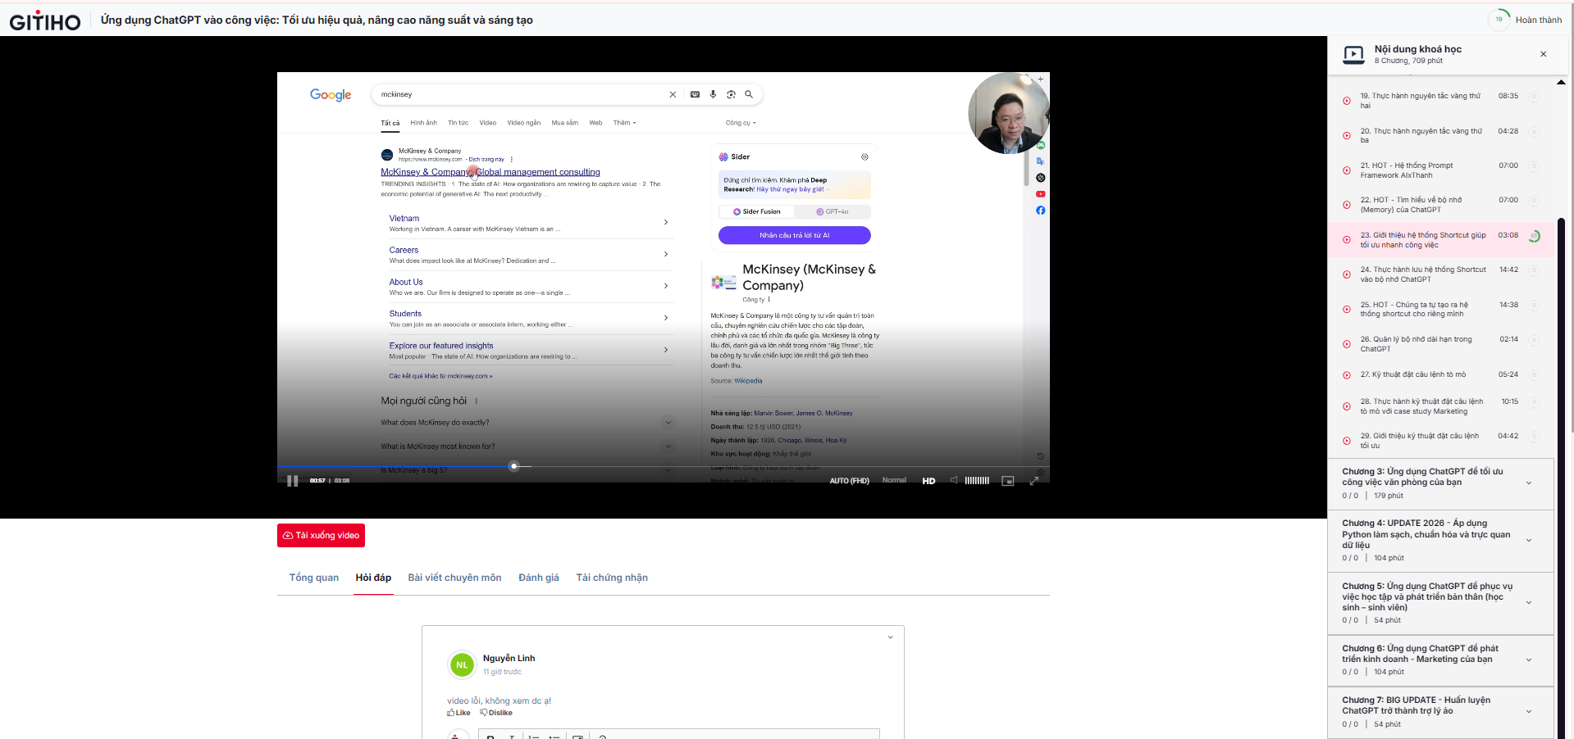Image resolution: width=1574 pixels, height=739 pixels.
Task: Play lesson 21 via its red play icon
Action: pos(1347,170)
